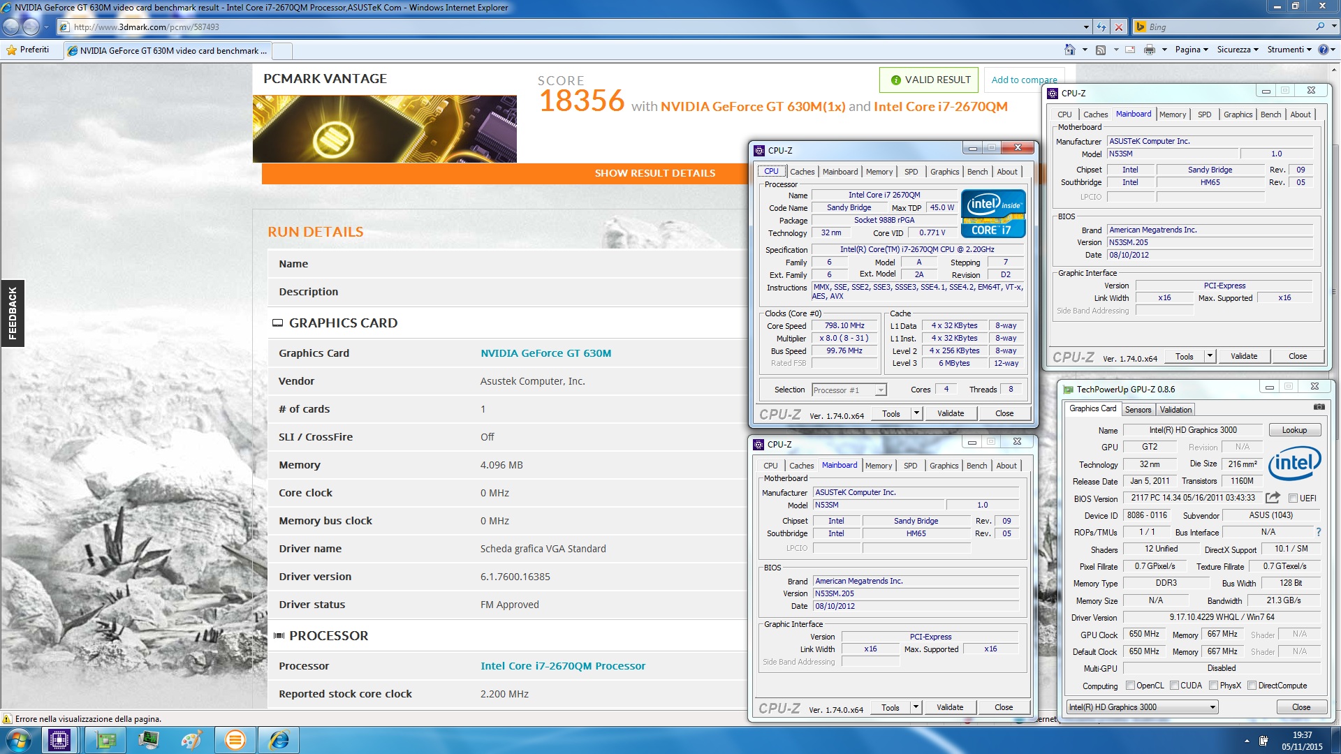Switch to Sensors tab in GPU-Z
Image resolution: width=1341 pixels, height=754 pixels.
tap(1138, 410)
